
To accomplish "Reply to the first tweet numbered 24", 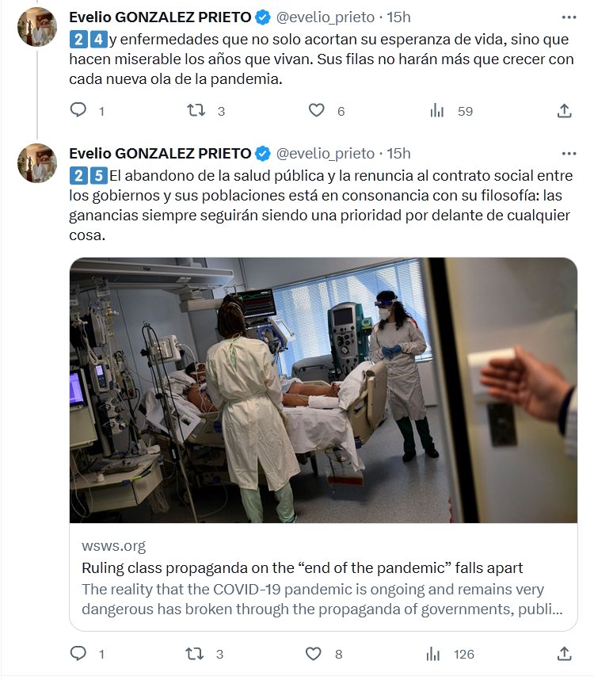I will pyautogui.click(x=78, y=111).
